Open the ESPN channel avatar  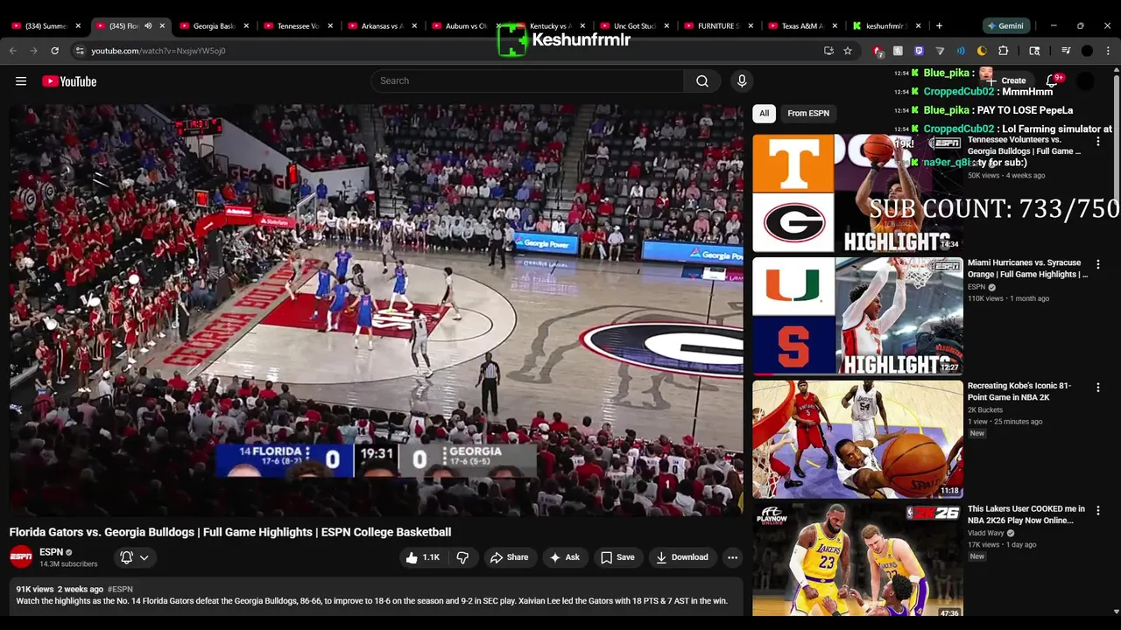tap(21, 556)
